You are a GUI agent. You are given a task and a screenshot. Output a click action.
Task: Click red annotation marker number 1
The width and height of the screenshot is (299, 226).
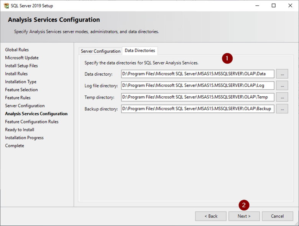228,58
